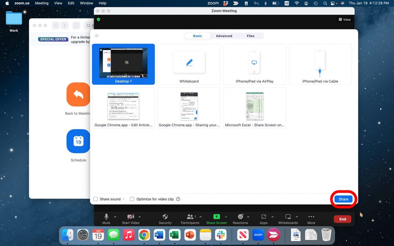Switch to the Advanced sharing tab
Image resolution: width=394 pixels, height=246 pixels.
pos(224,36)
